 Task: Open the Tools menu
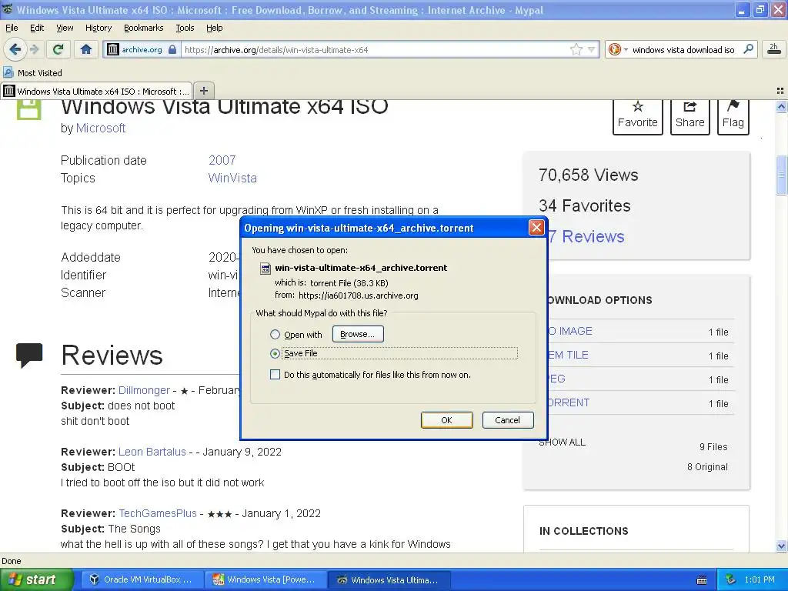(x=185, y=28)
